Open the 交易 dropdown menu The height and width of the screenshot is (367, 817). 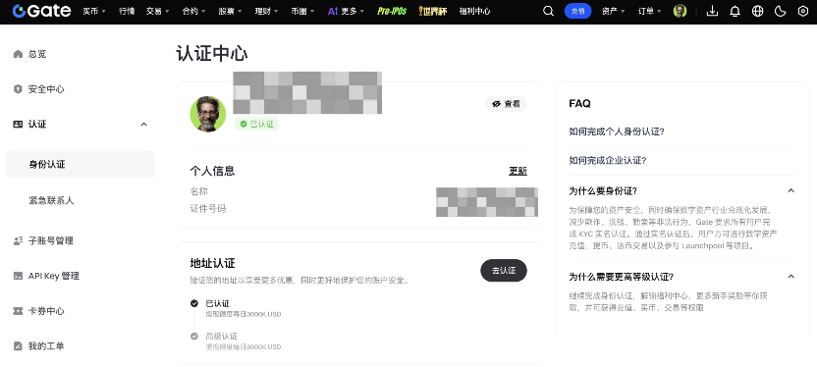tap(158, 11)
